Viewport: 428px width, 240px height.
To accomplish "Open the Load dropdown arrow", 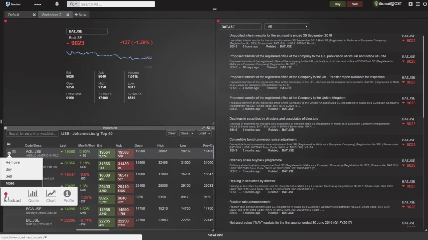I will tap(209, 133).
